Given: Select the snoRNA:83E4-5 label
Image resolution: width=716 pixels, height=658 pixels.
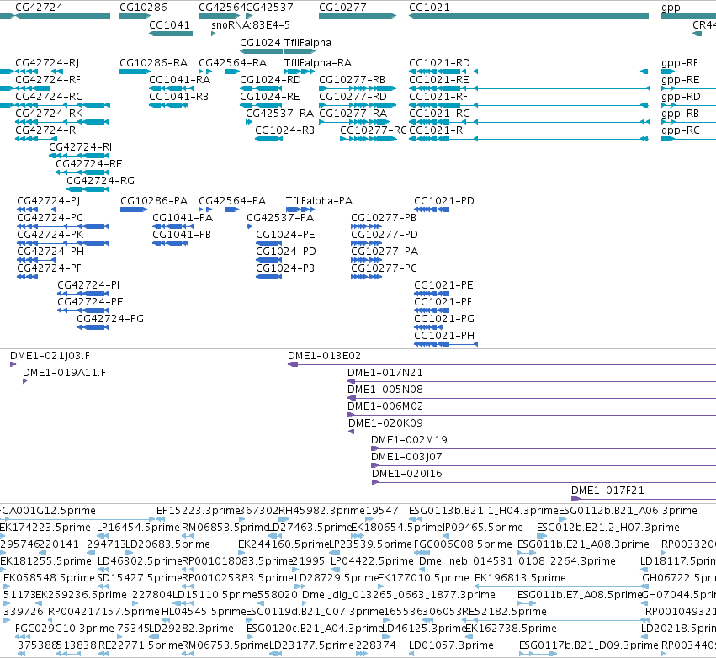Looking at the screenshot, I should [251, 24].
